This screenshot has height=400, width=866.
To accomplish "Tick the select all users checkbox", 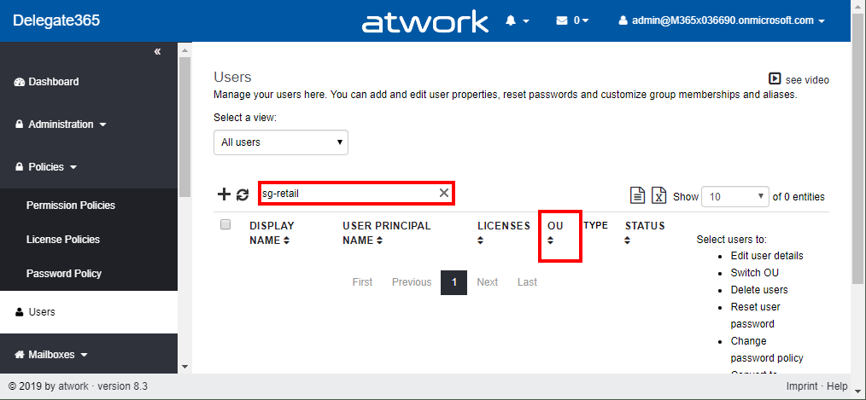I will pos(225,225).
